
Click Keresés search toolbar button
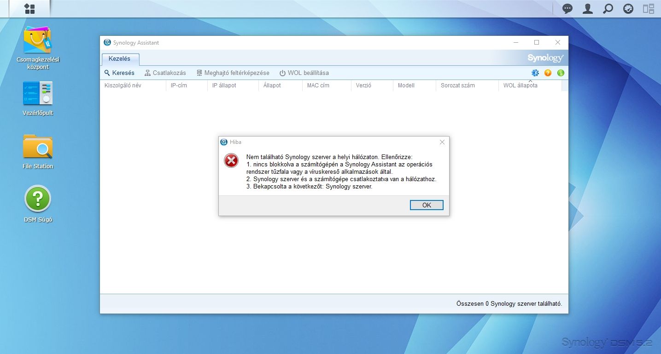(119, 73)
